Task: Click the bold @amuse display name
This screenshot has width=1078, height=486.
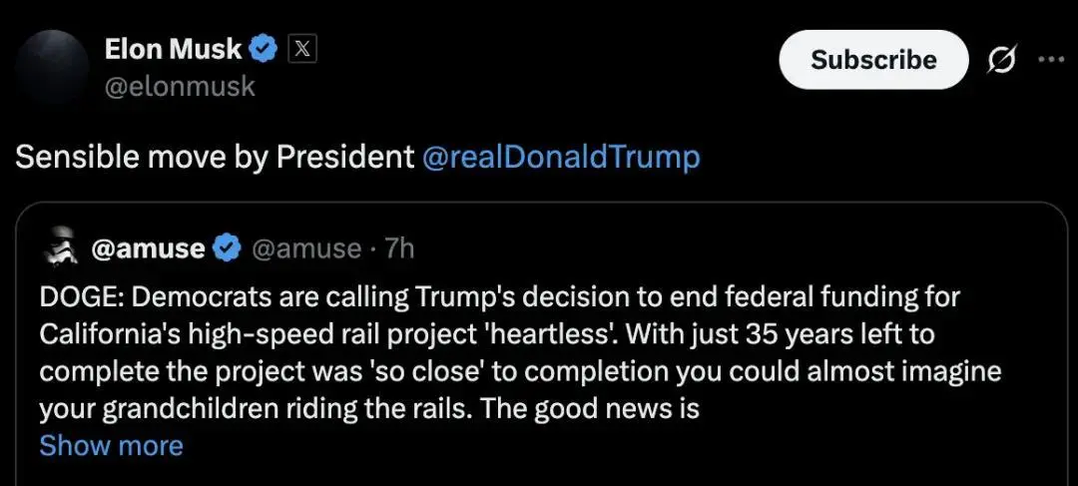Action: pos(149,248)
